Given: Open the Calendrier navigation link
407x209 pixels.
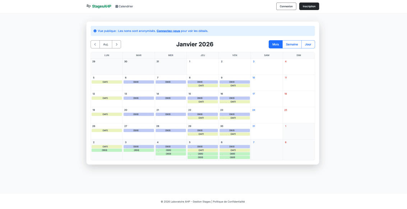Looking at the screenshot, I should (124, 6).
